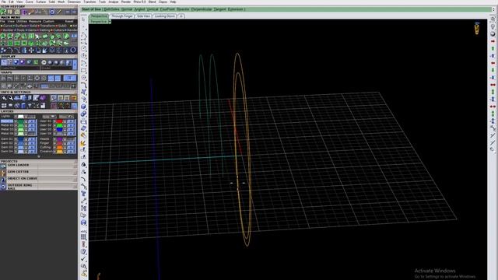This screenshot has width=498, height=280.
Task: Expand the Gem Loader row right-side arrow
Action: point(75,166)
